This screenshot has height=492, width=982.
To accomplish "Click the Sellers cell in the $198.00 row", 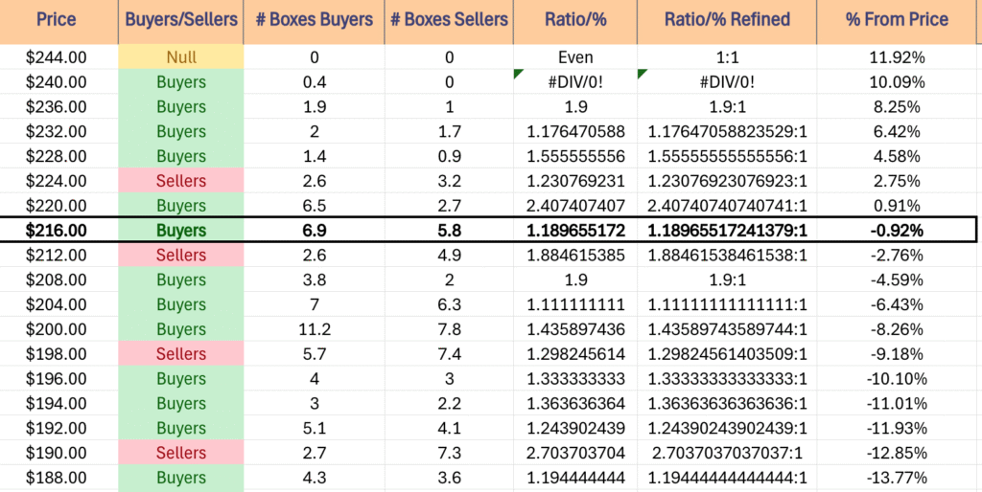I will 181,354.
